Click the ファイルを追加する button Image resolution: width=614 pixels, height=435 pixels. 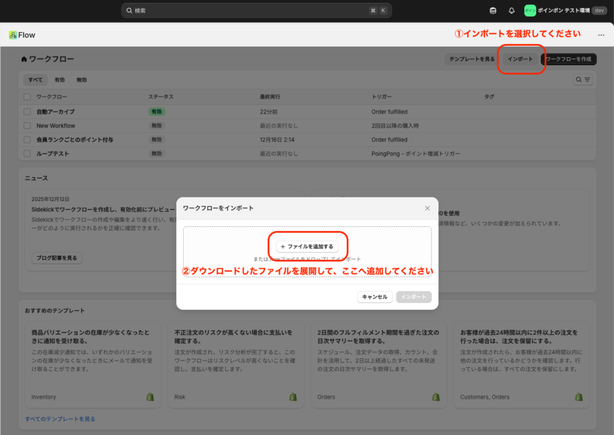click(x=307, y=246)
